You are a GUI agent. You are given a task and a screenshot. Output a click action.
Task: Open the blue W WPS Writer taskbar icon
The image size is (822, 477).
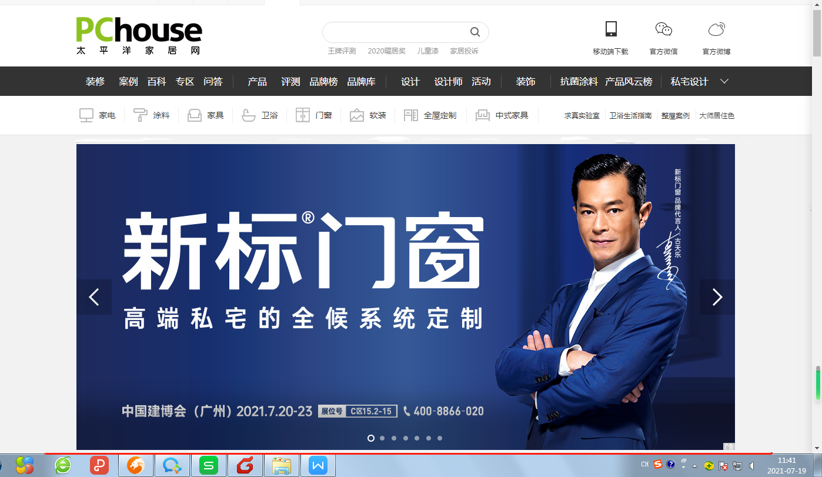coord(318,466)
